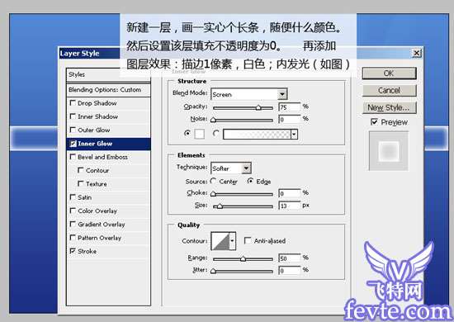Expand the Blend Mode Screen dropdown
The height and width of the screenshot is (322, 454).
coord(282,94)
